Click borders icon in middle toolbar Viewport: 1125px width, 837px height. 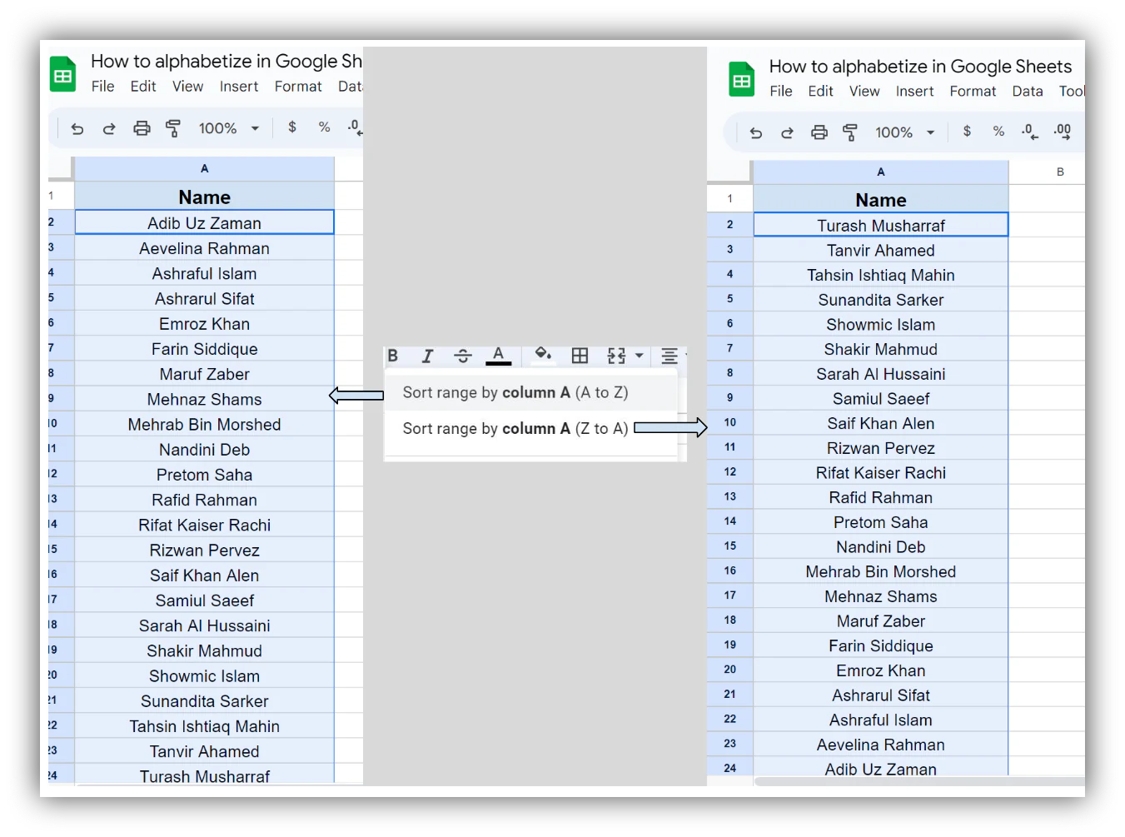tap(580, 356)
